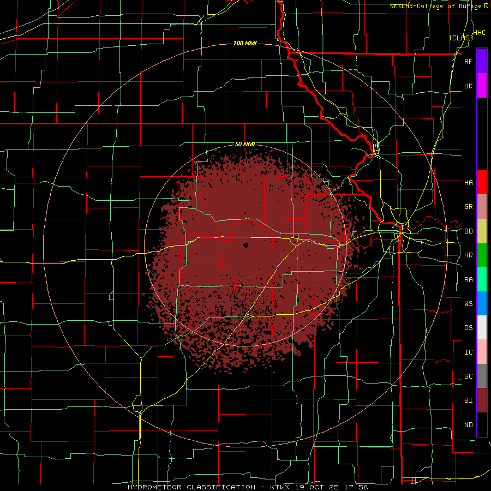
Task: Click the GC legend label
Action: click(x=468, y=376)
